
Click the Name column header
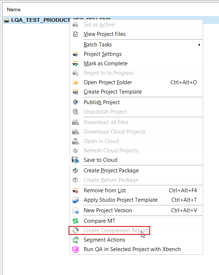pos(14,9)
